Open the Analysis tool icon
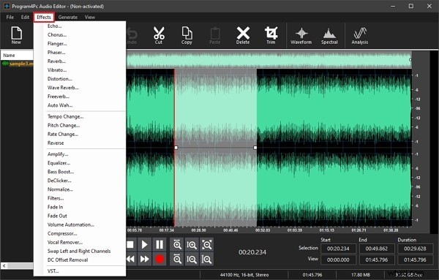This screenshot has height=280, width=439. (x=360, y=35)
